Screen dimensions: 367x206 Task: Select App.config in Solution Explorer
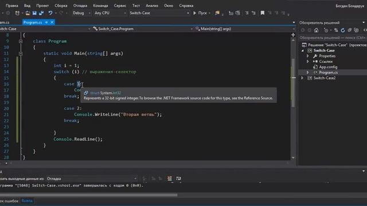(x=328, y=67)
